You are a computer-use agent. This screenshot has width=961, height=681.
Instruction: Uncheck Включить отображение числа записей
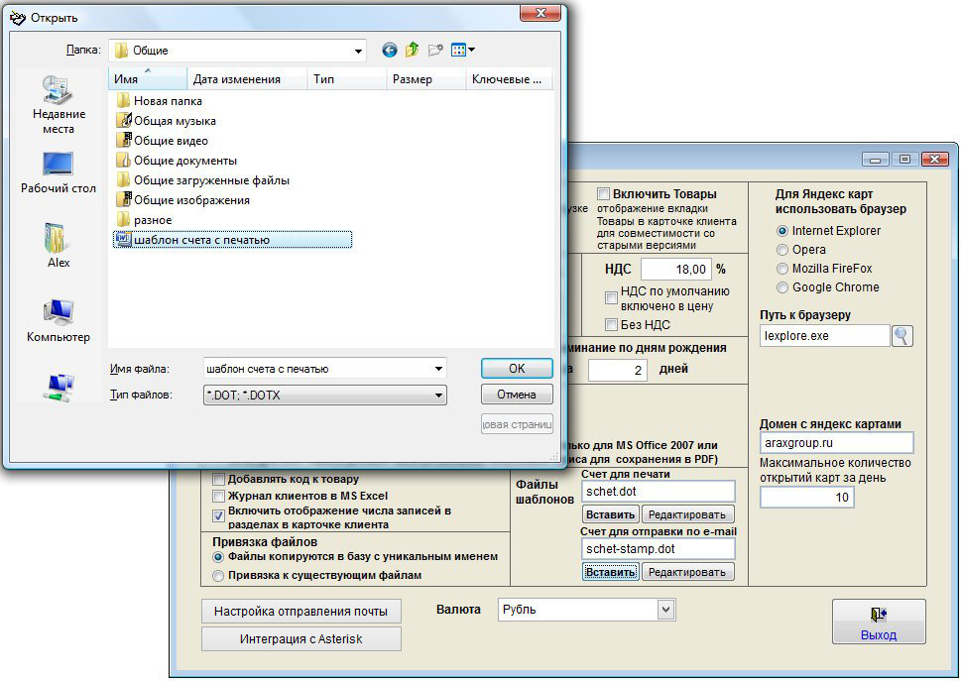218,515
